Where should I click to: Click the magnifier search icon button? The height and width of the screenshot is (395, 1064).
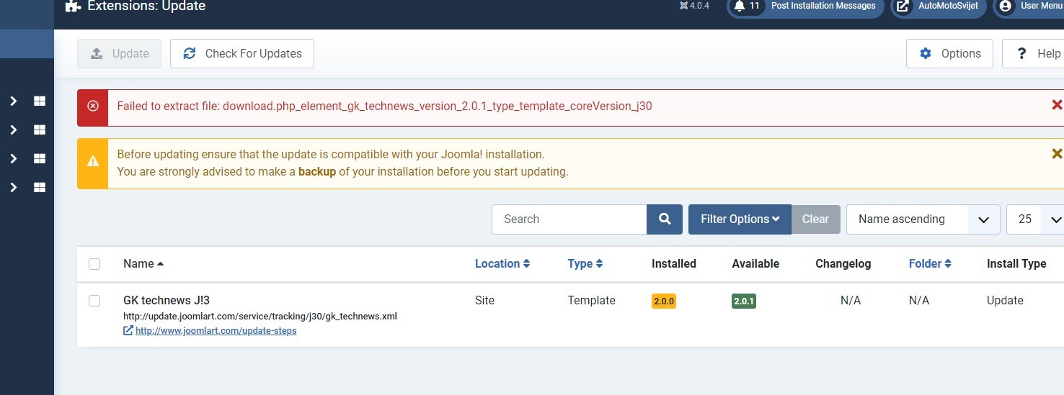(x=665, y=219)
